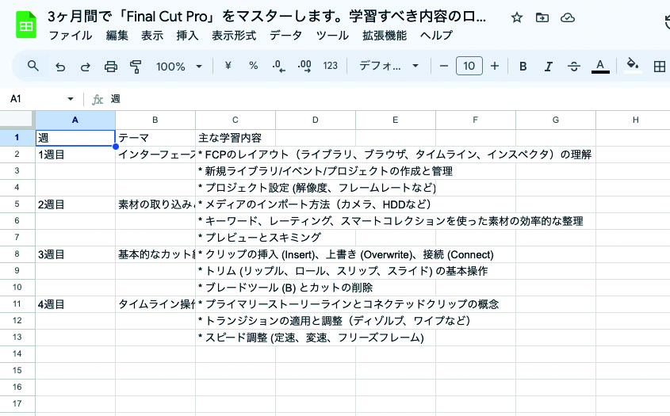Click the document title to rename

click(266, 17)
